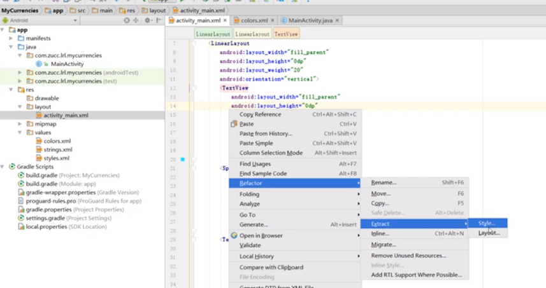Open the Android project view dropdown

(x=38, y=20)
